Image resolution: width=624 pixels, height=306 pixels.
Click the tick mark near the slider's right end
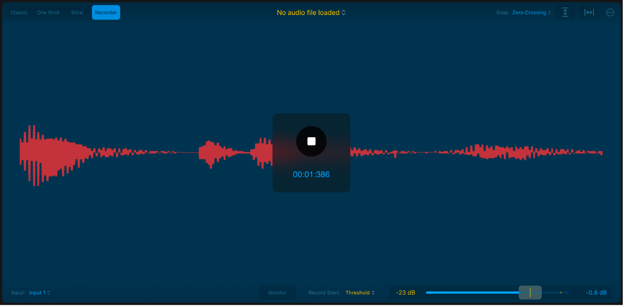560,292
